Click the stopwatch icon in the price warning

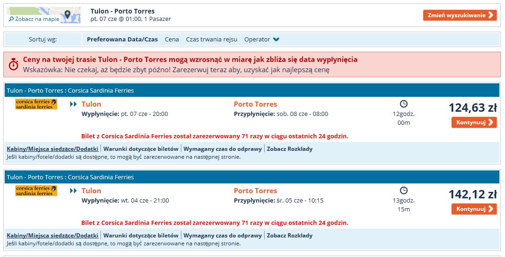[x=13, y=65]
